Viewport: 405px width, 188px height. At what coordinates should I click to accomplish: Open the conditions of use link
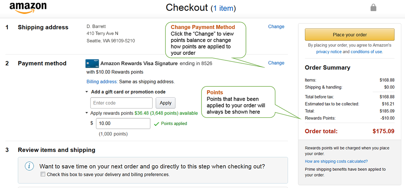pos(366,52)
